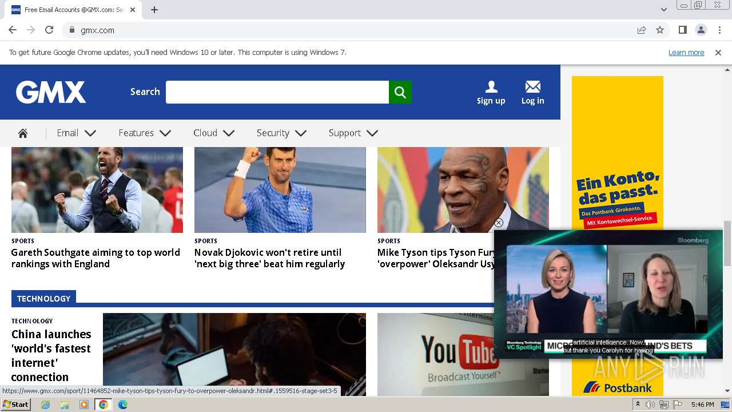Click browser Back arrow
This screenshot has width=732, height=412.
tap(13, 30)
